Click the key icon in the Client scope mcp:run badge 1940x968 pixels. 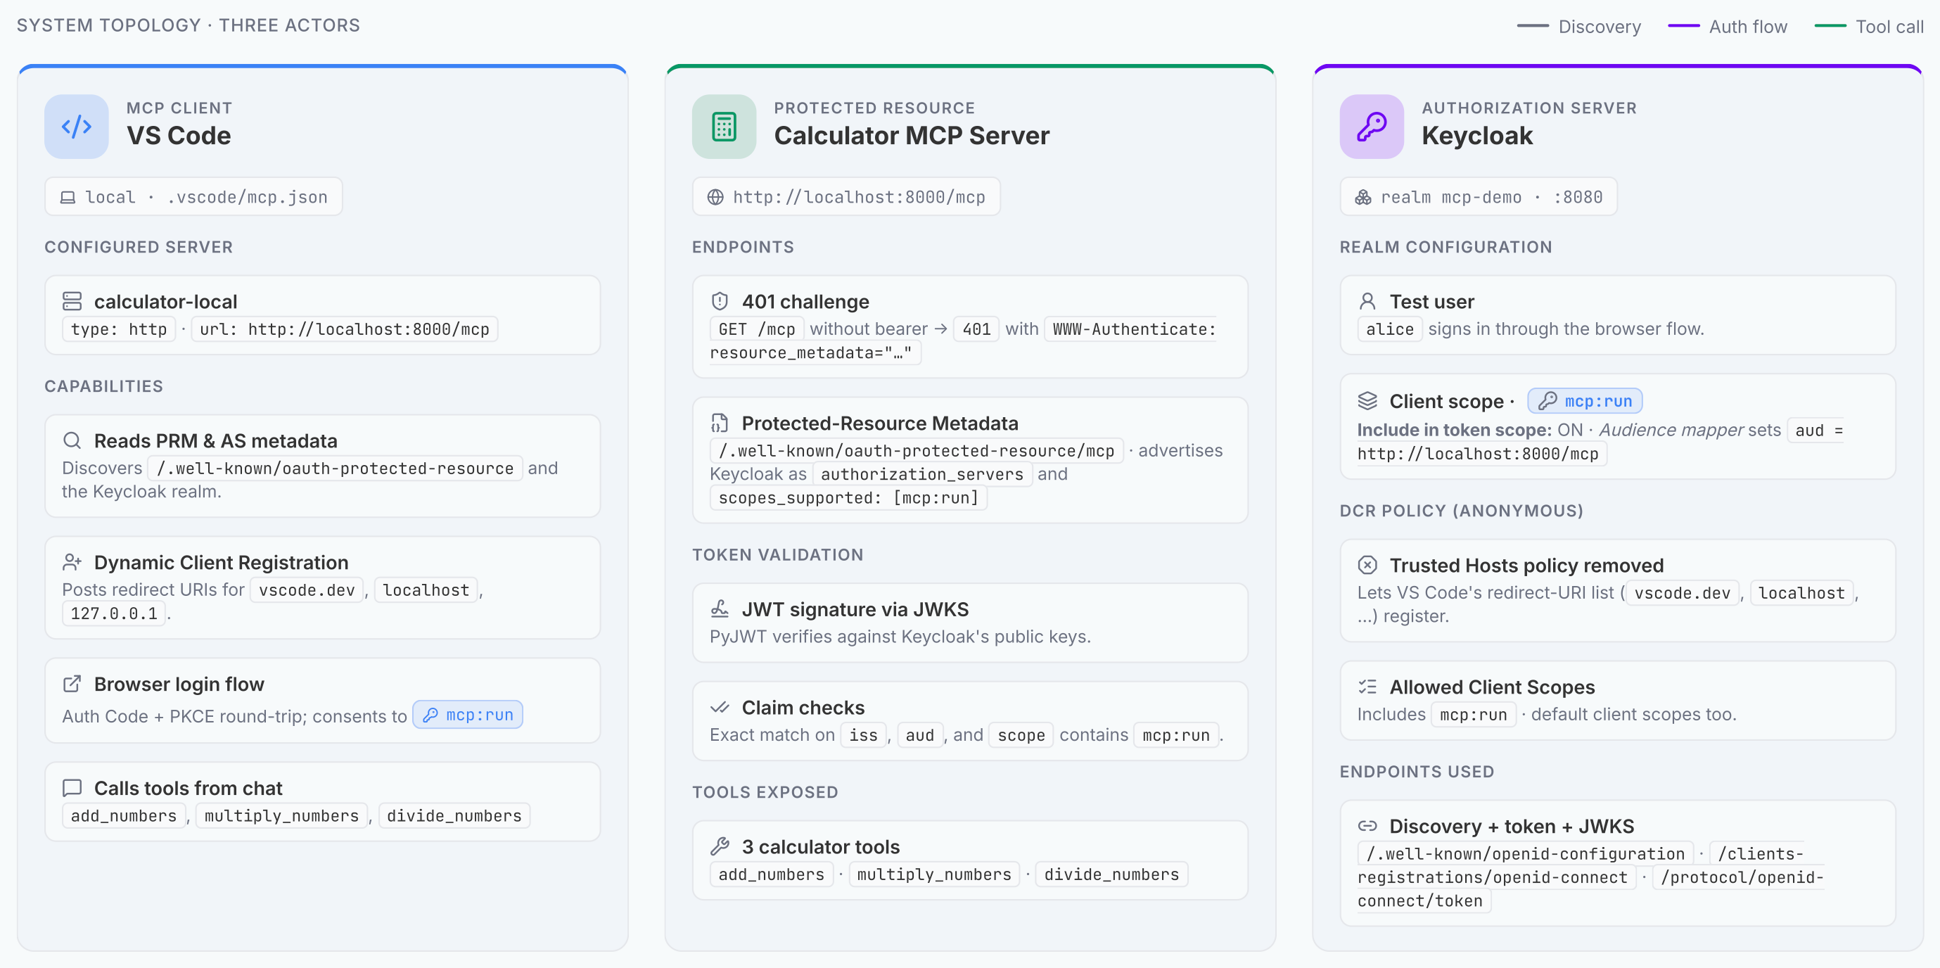point(1547,401)
